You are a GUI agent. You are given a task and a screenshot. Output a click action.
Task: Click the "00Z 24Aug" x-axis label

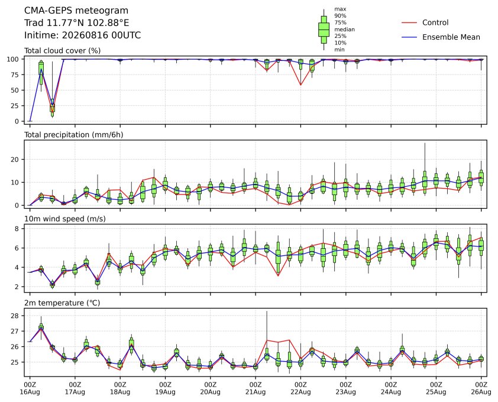(390, 388)
